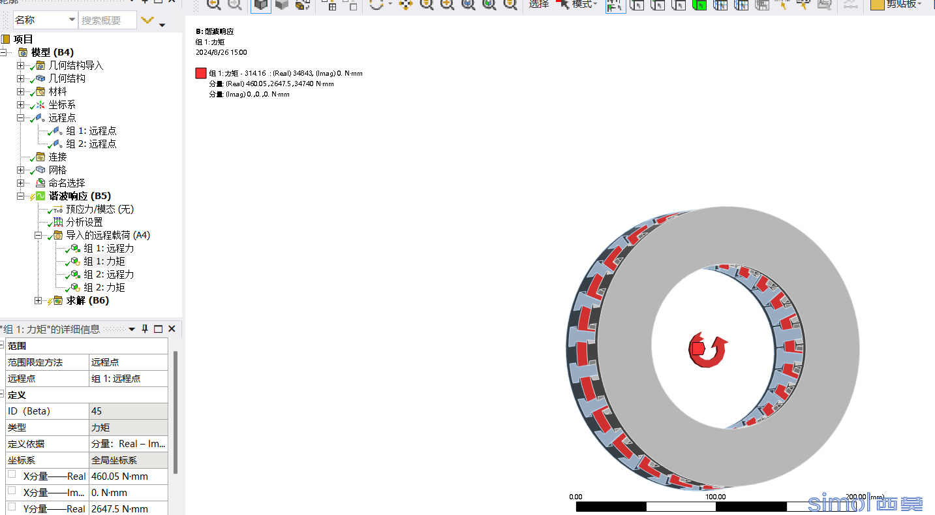Expand the 材料 tree node
Viewport: 935px width, 515px height.
(21, 91)
